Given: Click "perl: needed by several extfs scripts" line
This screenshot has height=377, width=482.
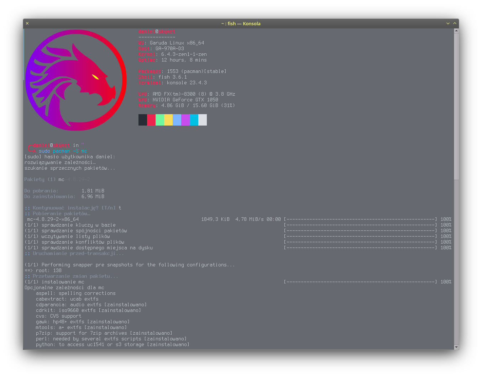Looking at the screenshot, I should pyautogui.click(x=111, y=339).
